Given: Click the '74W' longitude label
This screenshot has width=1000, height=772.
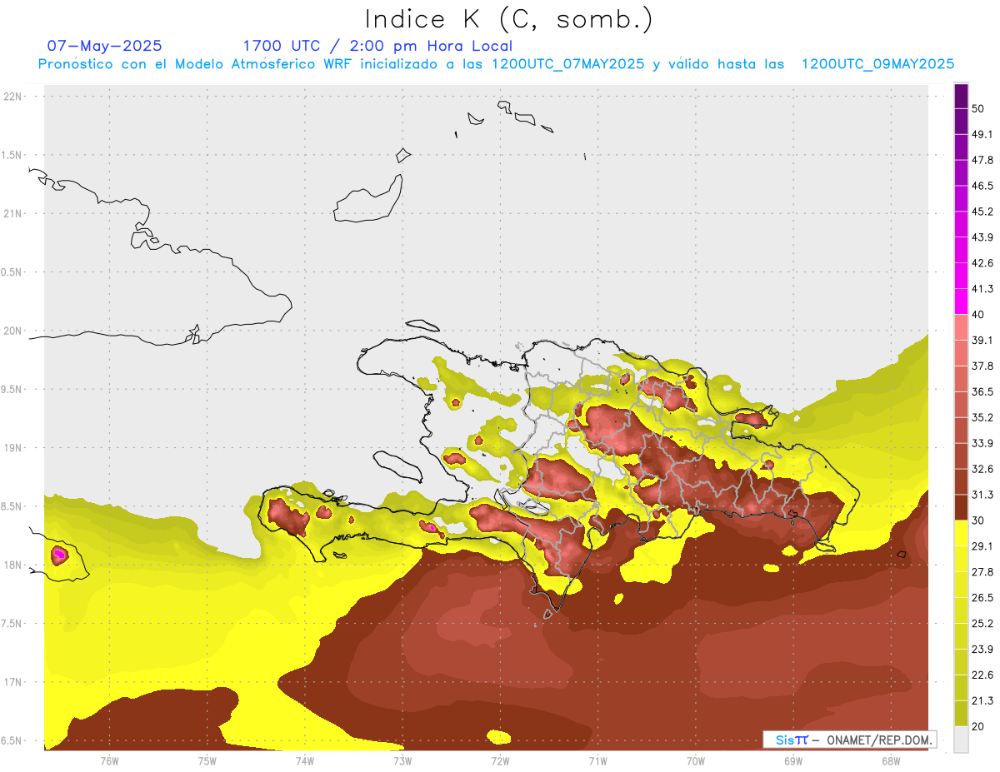Looking at the screenshot, I should pyautogui.click(x=304, y=761).
